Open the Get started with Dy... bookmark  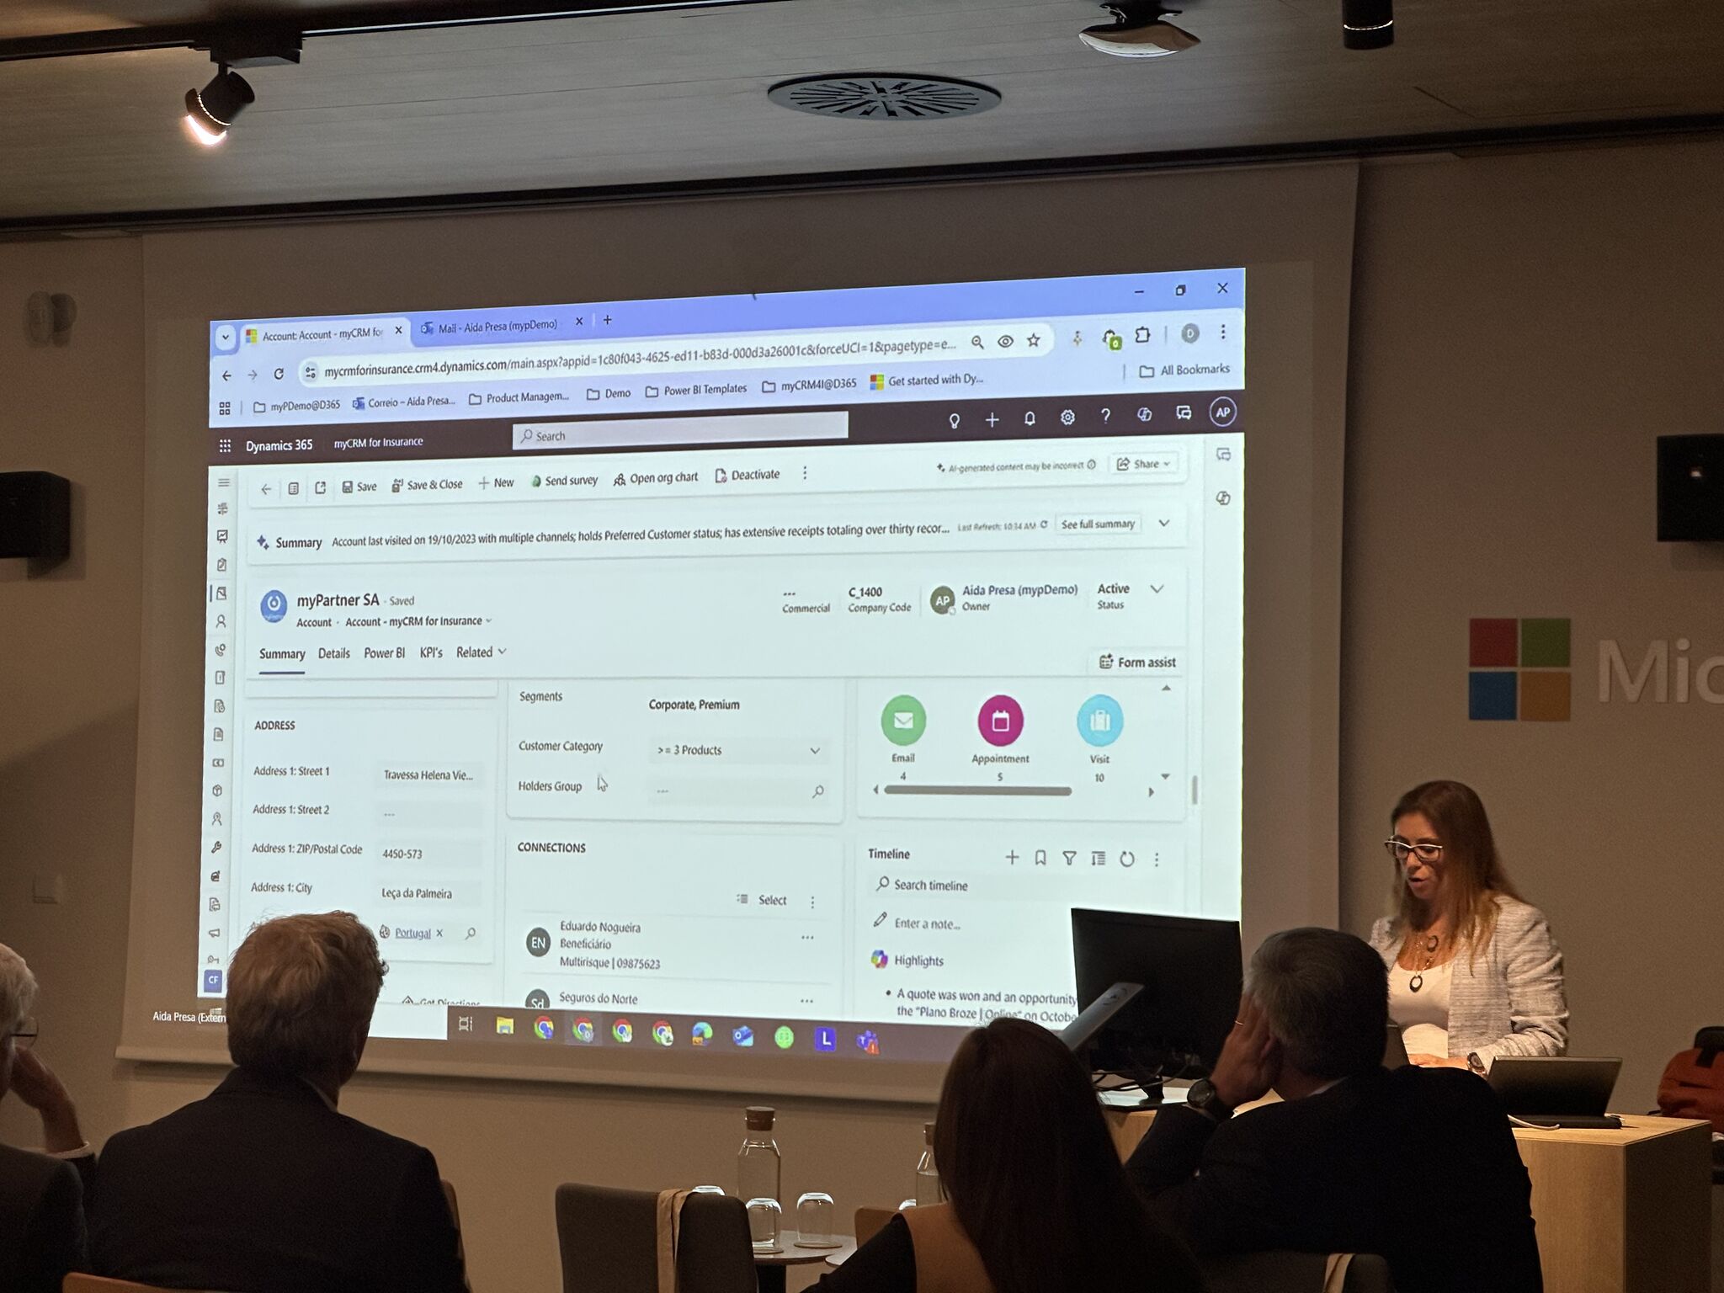927,380
